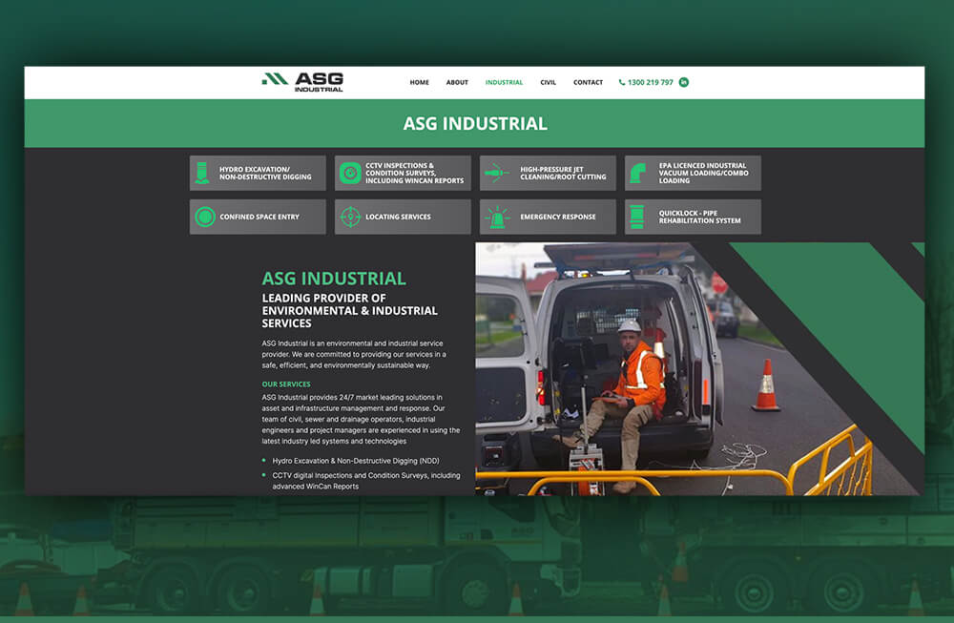Viewport: 954px width, 623px height.
Task: Click the Quicklock pipe rehabilitation icon
Action: click(x=637, y=217)
